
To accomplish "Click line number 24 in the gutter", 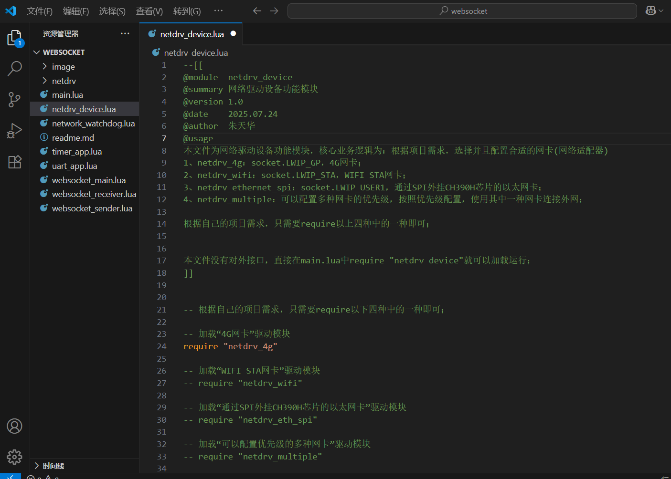I will coord(162,346).
